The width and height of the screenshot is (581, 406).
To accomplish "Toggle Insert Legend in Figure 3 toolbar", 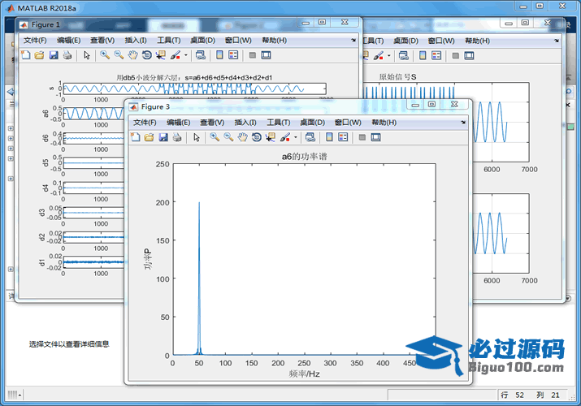I will click(344, 137).
